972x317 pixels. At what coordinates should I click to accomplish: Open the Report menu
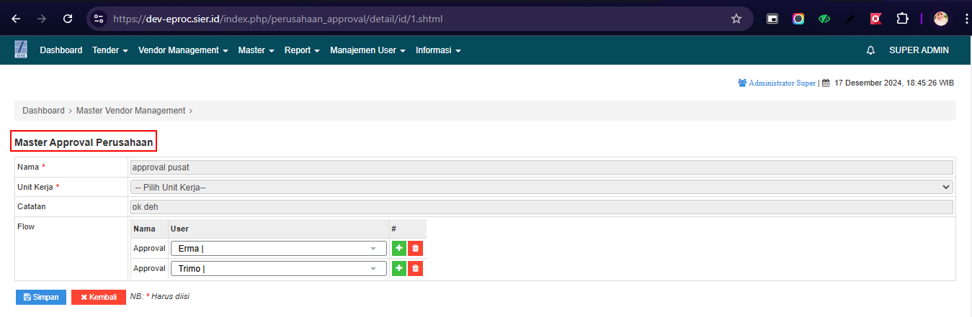[302, 50]
